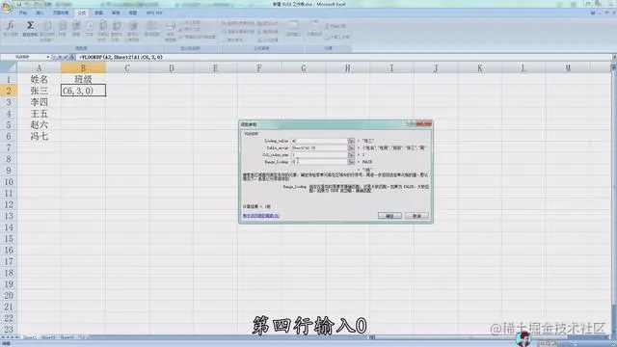Image resolution: width=617 pixels, height=347 pixels.
Task: Open the Name Manager icon
Action: (170, 31)
